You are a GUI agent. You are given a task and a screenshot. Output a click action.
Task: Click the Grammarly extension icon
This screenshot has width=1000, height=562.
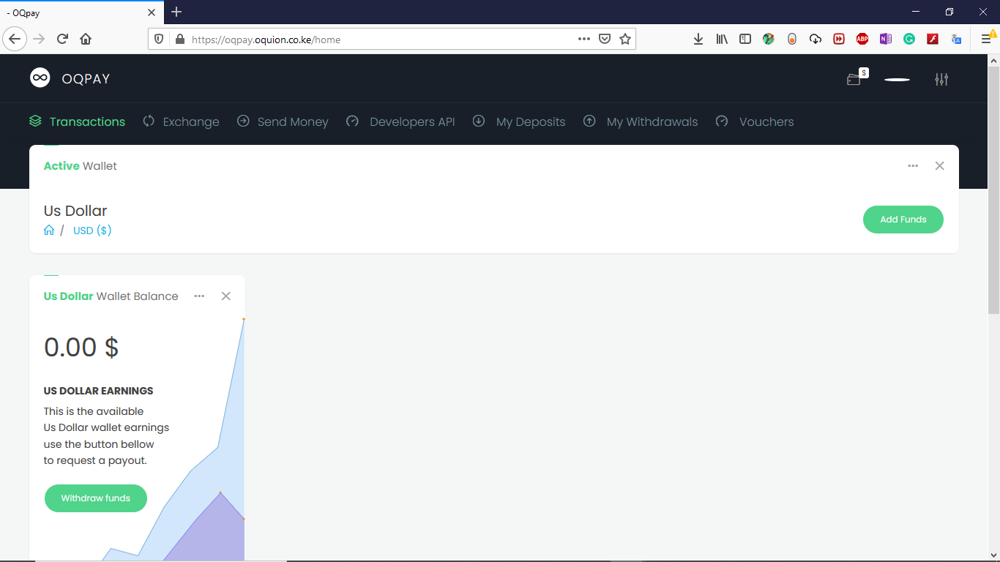909,39
